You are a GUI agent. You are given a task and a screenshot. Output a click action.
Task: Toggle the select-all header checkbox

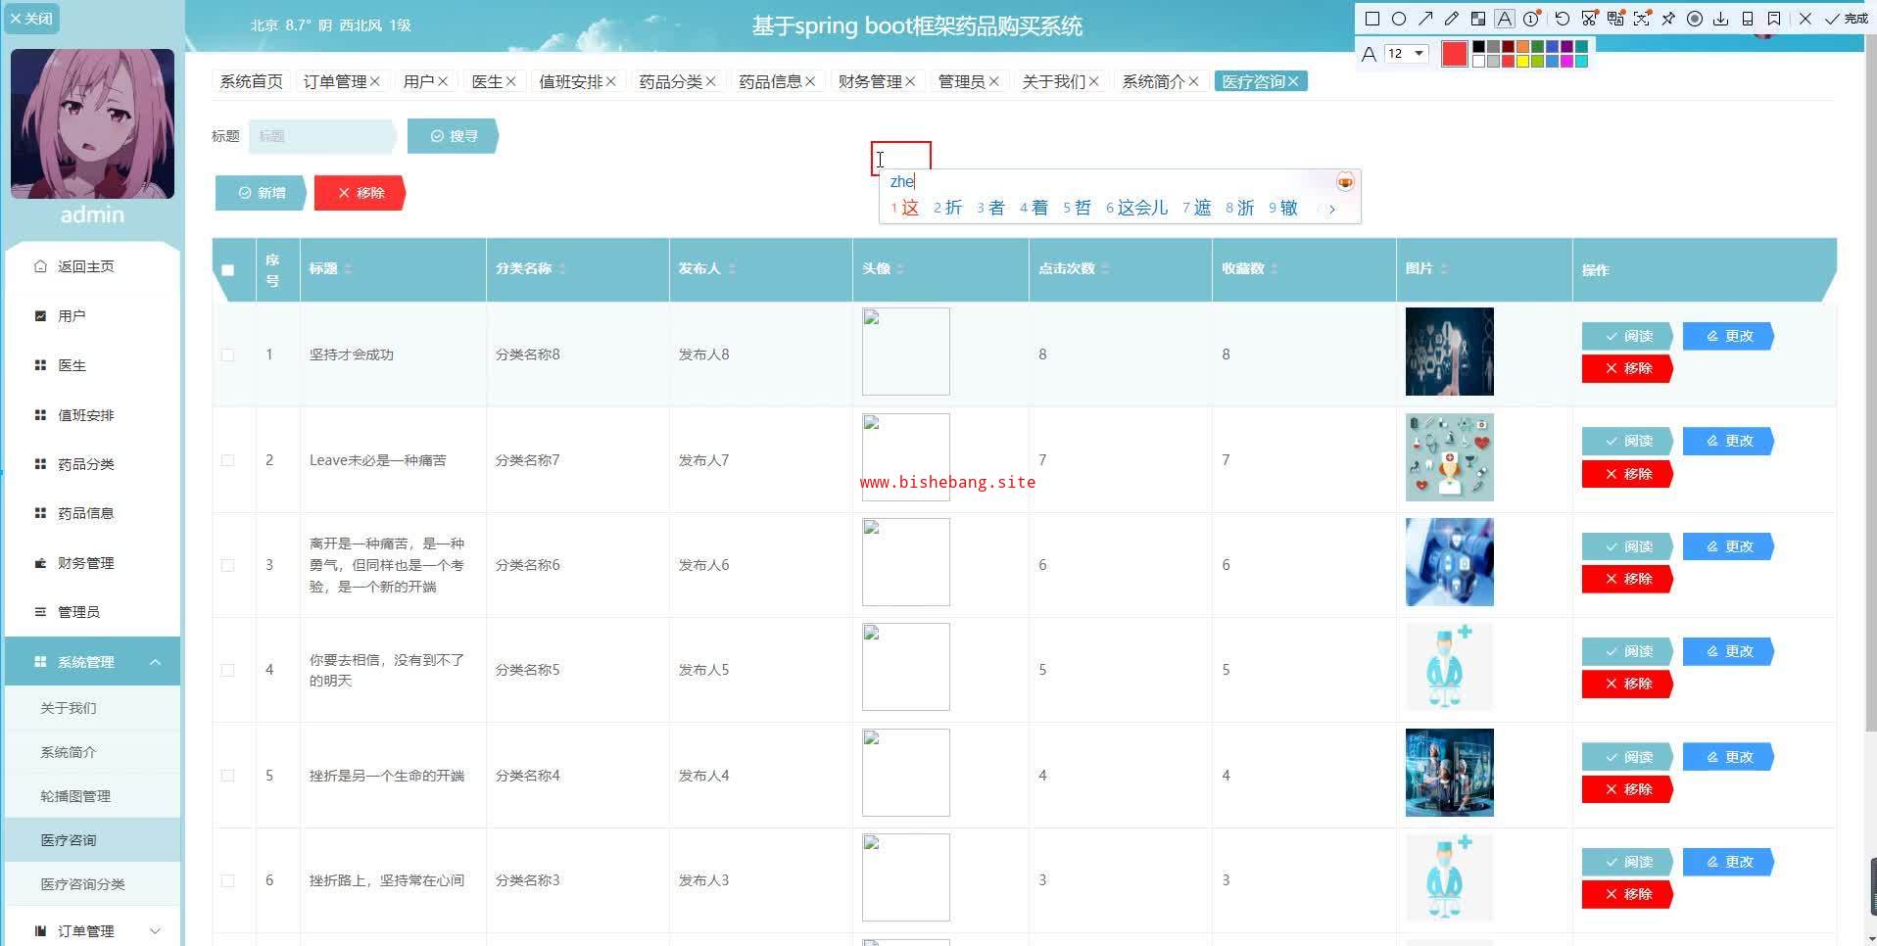tap(228, 270)
